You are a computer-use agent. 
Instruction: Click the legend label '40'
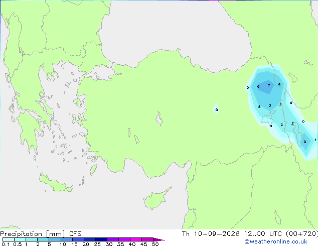click(x=132, y=244)
